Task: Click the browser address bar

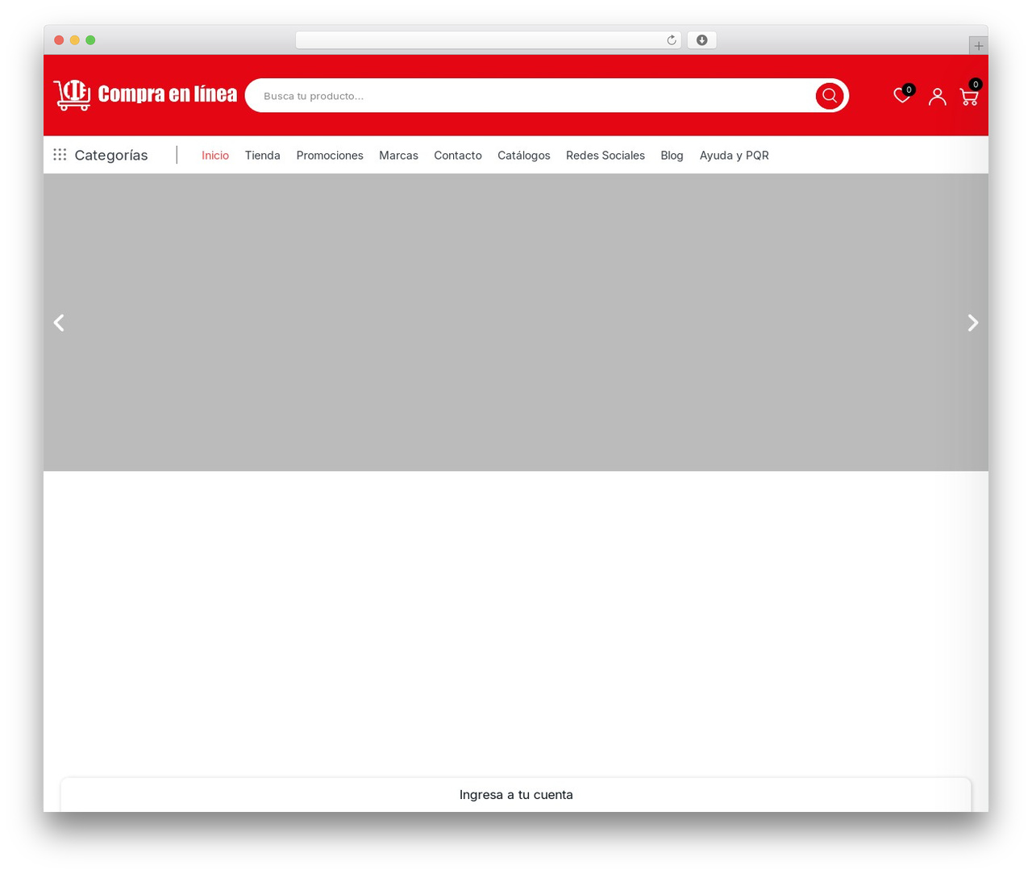Action: pyautogui.click(x=488, y=40)
